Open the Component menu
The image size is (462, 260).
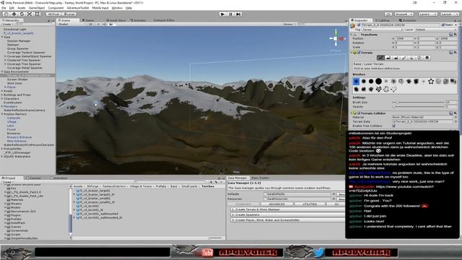pos(56,8)
